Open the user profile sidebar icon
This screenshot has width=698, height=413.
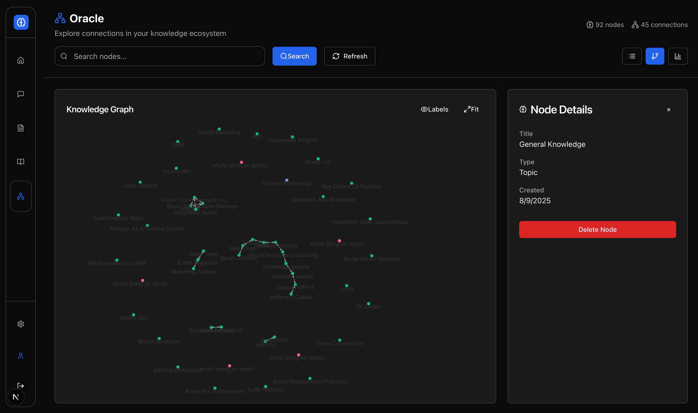(21, 356)
